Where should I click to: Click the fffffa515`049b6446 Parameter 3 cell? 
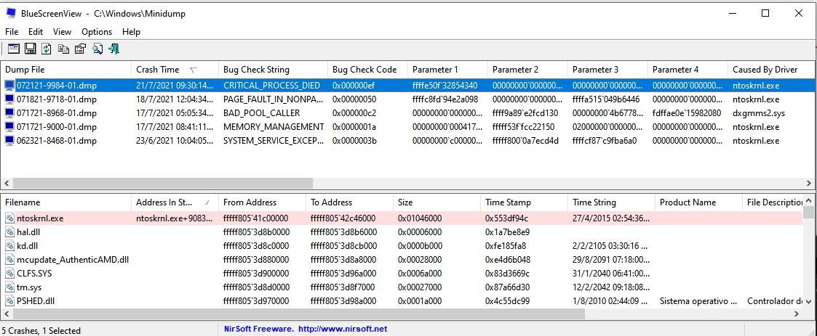tap(605, 99)
